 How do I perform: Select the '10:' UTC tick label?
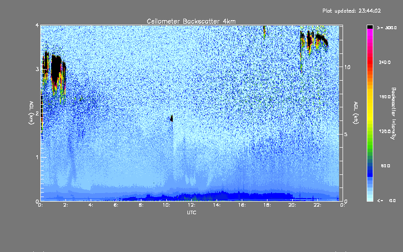[166, 205]
